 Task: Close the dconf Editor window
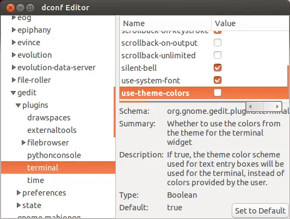point(10,8)
